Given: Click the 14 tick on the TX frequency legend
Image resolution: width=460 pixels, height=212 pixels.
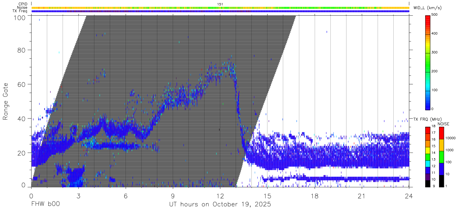Looking at the screenshot, I should tap(433, 153).
